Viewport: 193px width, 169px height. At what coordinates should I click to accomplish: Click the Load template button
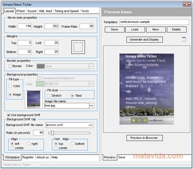coord(135,30)
